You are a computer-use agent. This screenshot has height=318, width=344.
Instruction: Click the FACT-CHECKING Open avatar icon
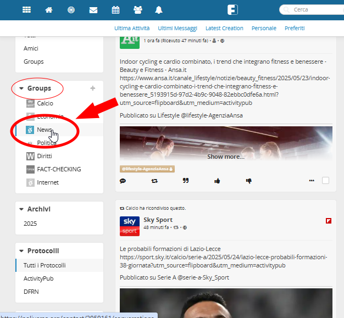tap(30, 169)
